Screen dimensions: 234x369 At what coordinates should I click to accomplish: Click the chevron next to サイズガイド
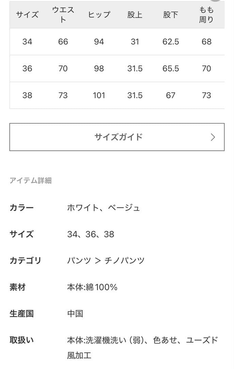click(212, 137)
